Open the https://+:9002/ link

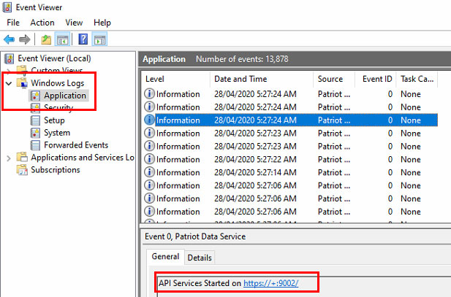coord(271,283)
